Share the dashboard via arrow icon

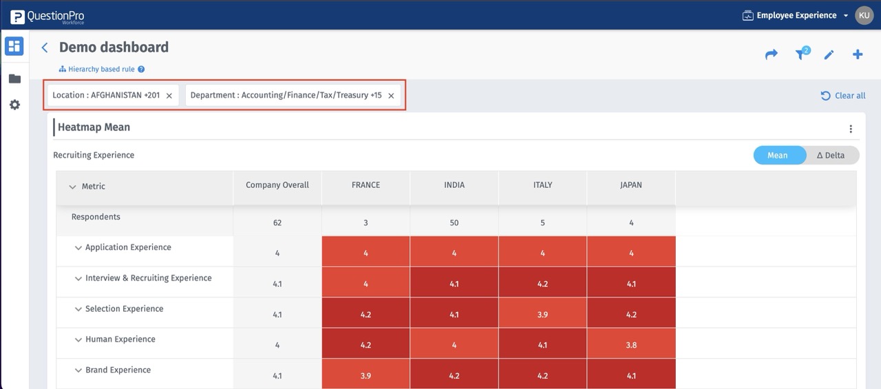[771, 54]
